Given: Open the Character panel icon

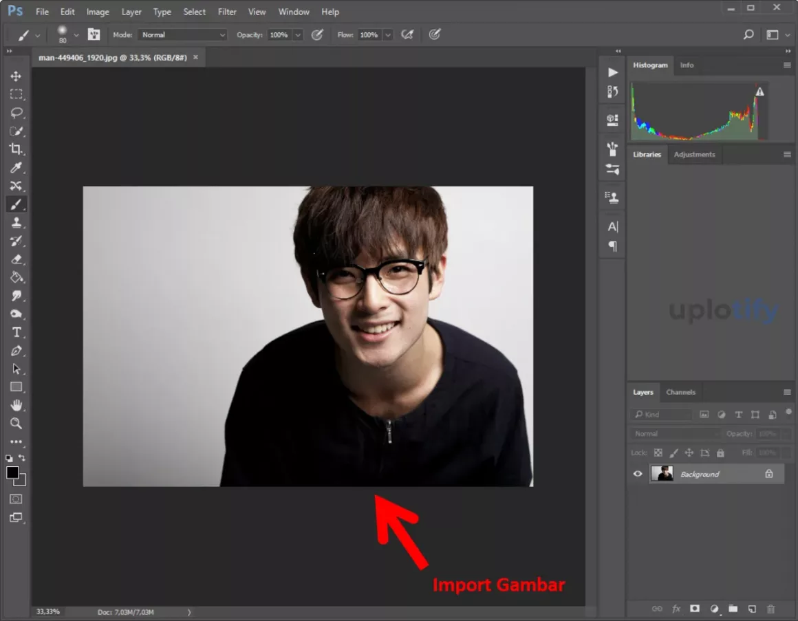Looking at the screenshot, I should click(613, 227).
